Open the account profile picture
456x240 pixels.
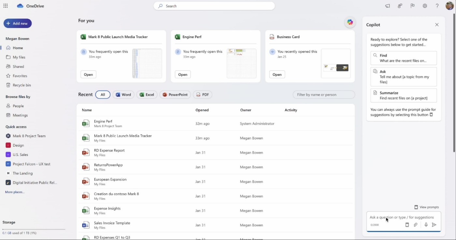pos(449,6)
